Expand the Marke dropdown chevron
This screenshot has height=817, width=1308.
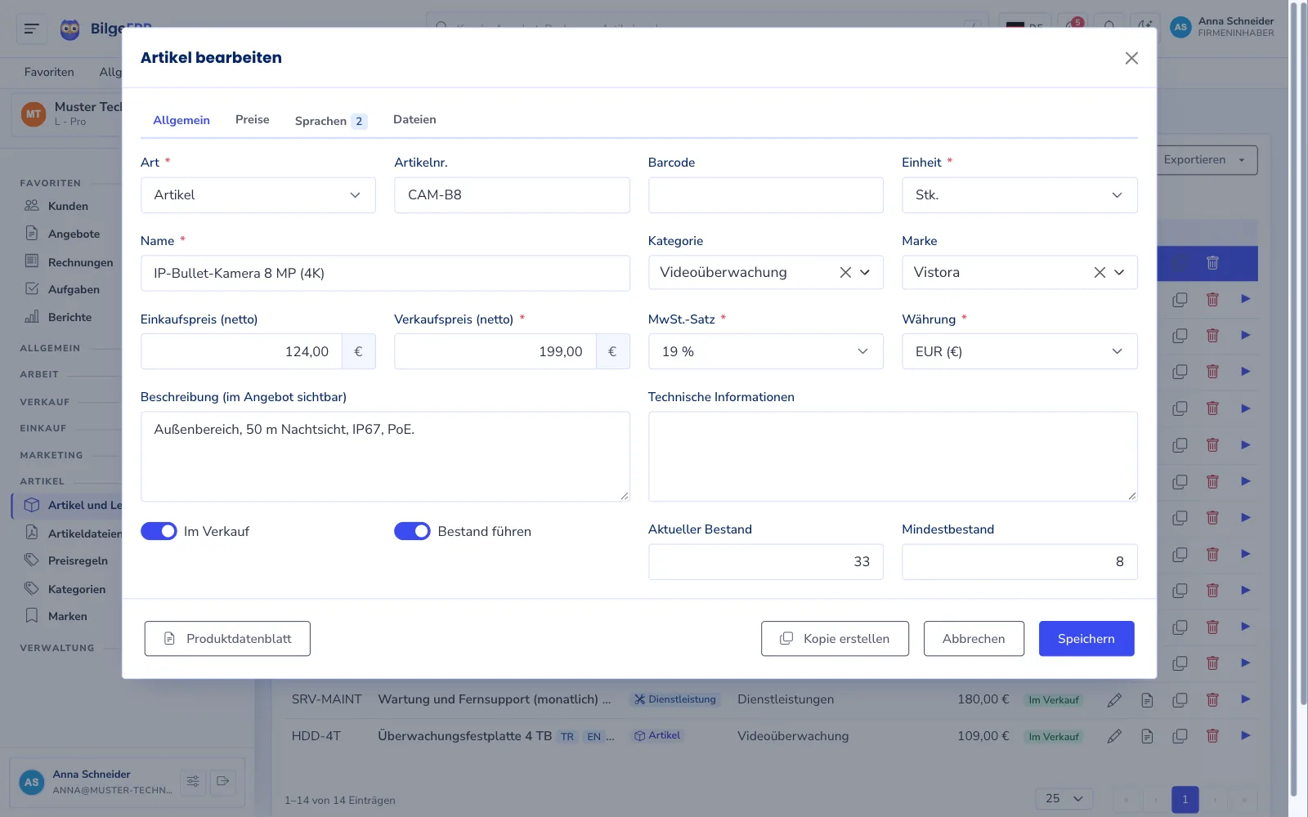pos(1119,273)
